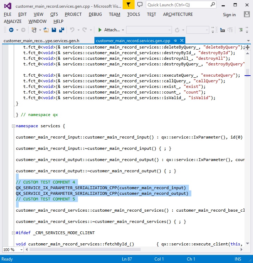Click the vertical scrollbar down arrow
Screen dimensions: 253x263
[x=247, y=244]
